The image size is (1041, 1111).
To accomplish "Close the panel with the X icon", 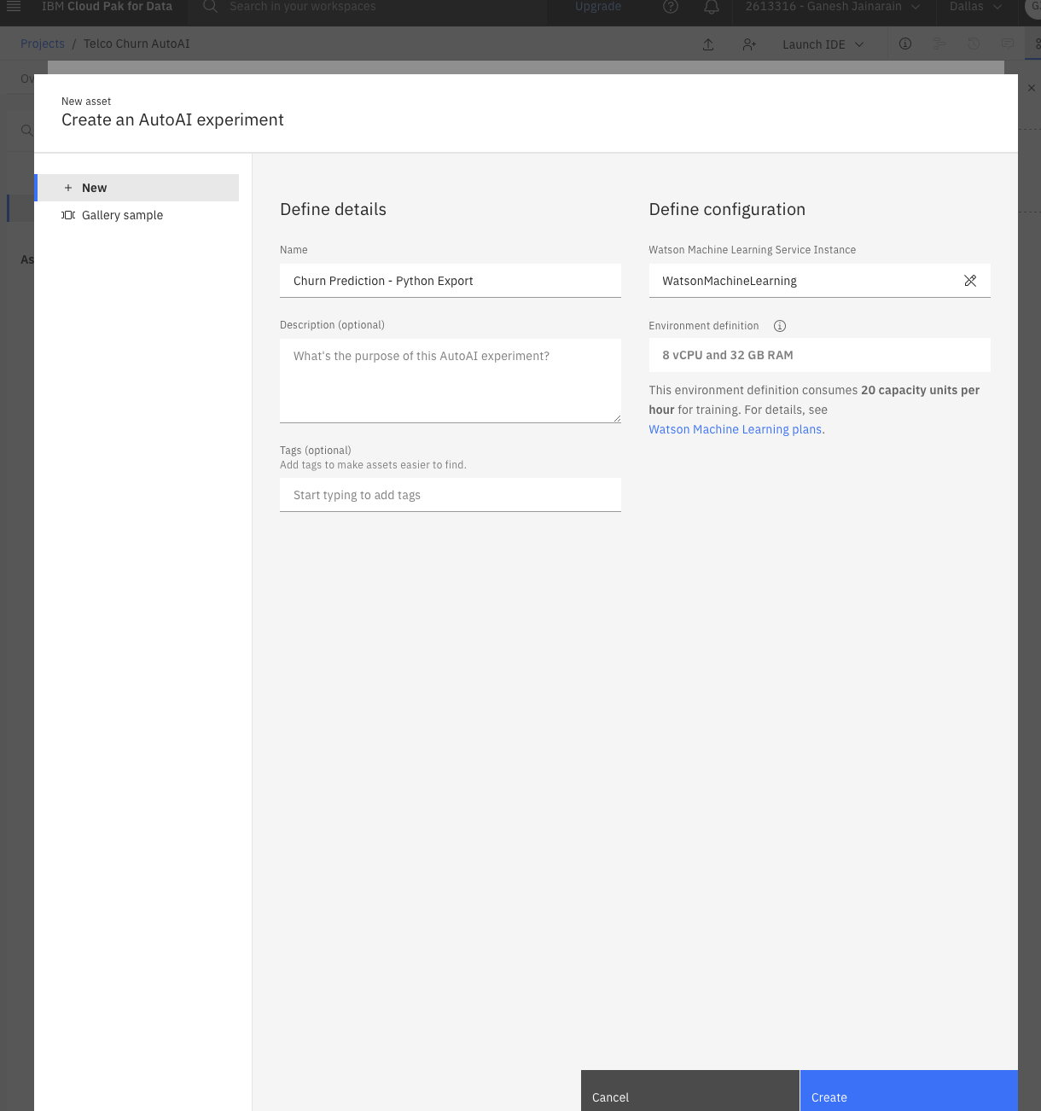I will coord(1031,88).
